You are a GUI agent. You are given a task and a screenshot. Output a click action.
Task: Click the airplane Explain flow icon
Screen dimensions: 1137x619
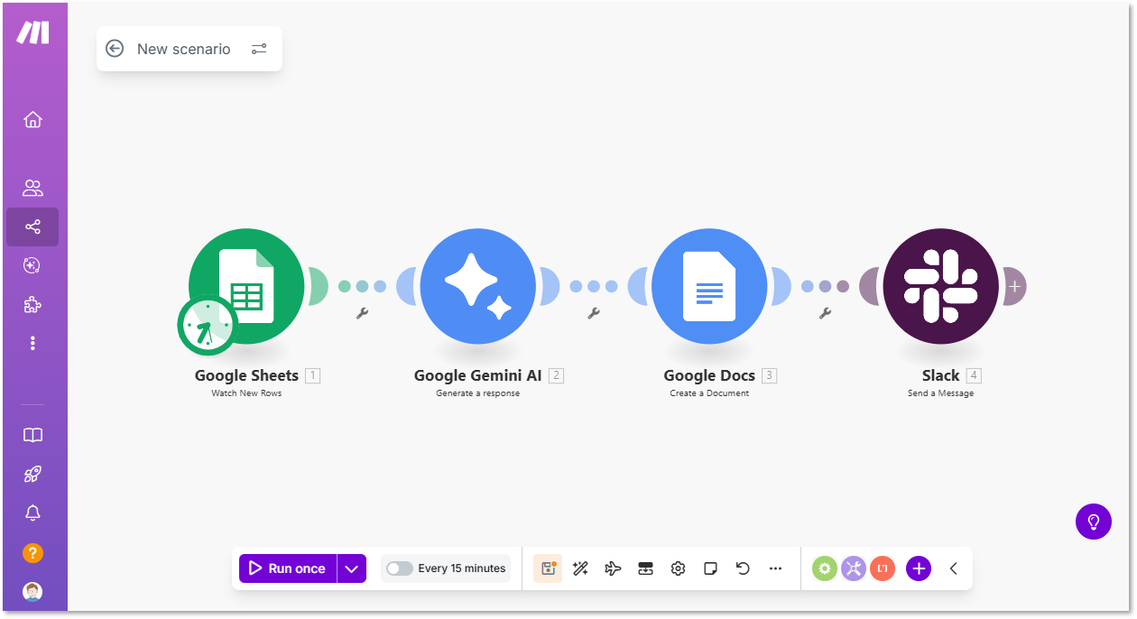pyautogui.click(x=613, y=568)
